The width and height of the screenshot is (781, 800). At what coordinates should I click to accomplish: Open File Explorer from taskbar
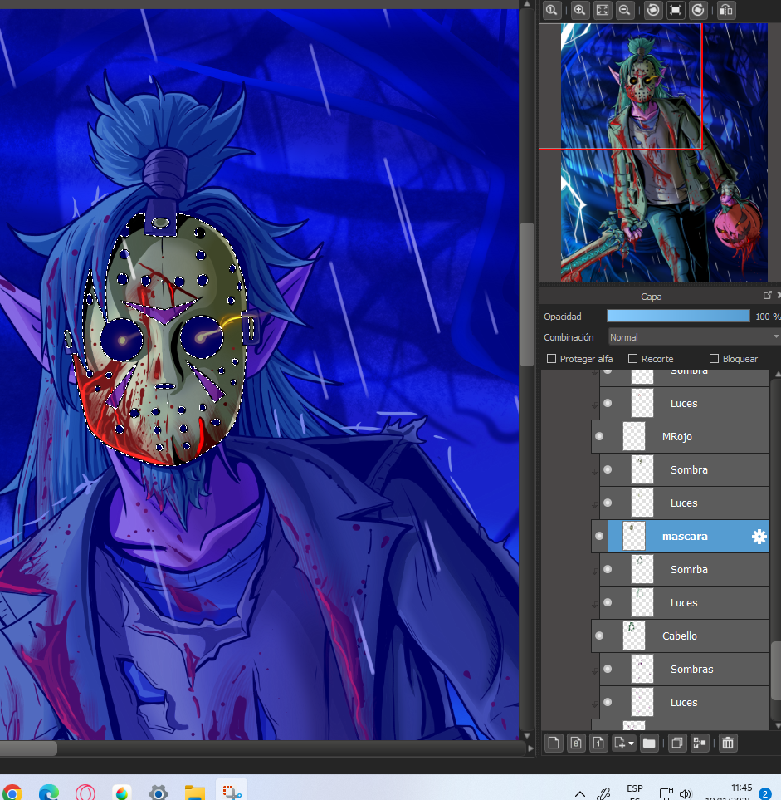(x=195, y=793)
